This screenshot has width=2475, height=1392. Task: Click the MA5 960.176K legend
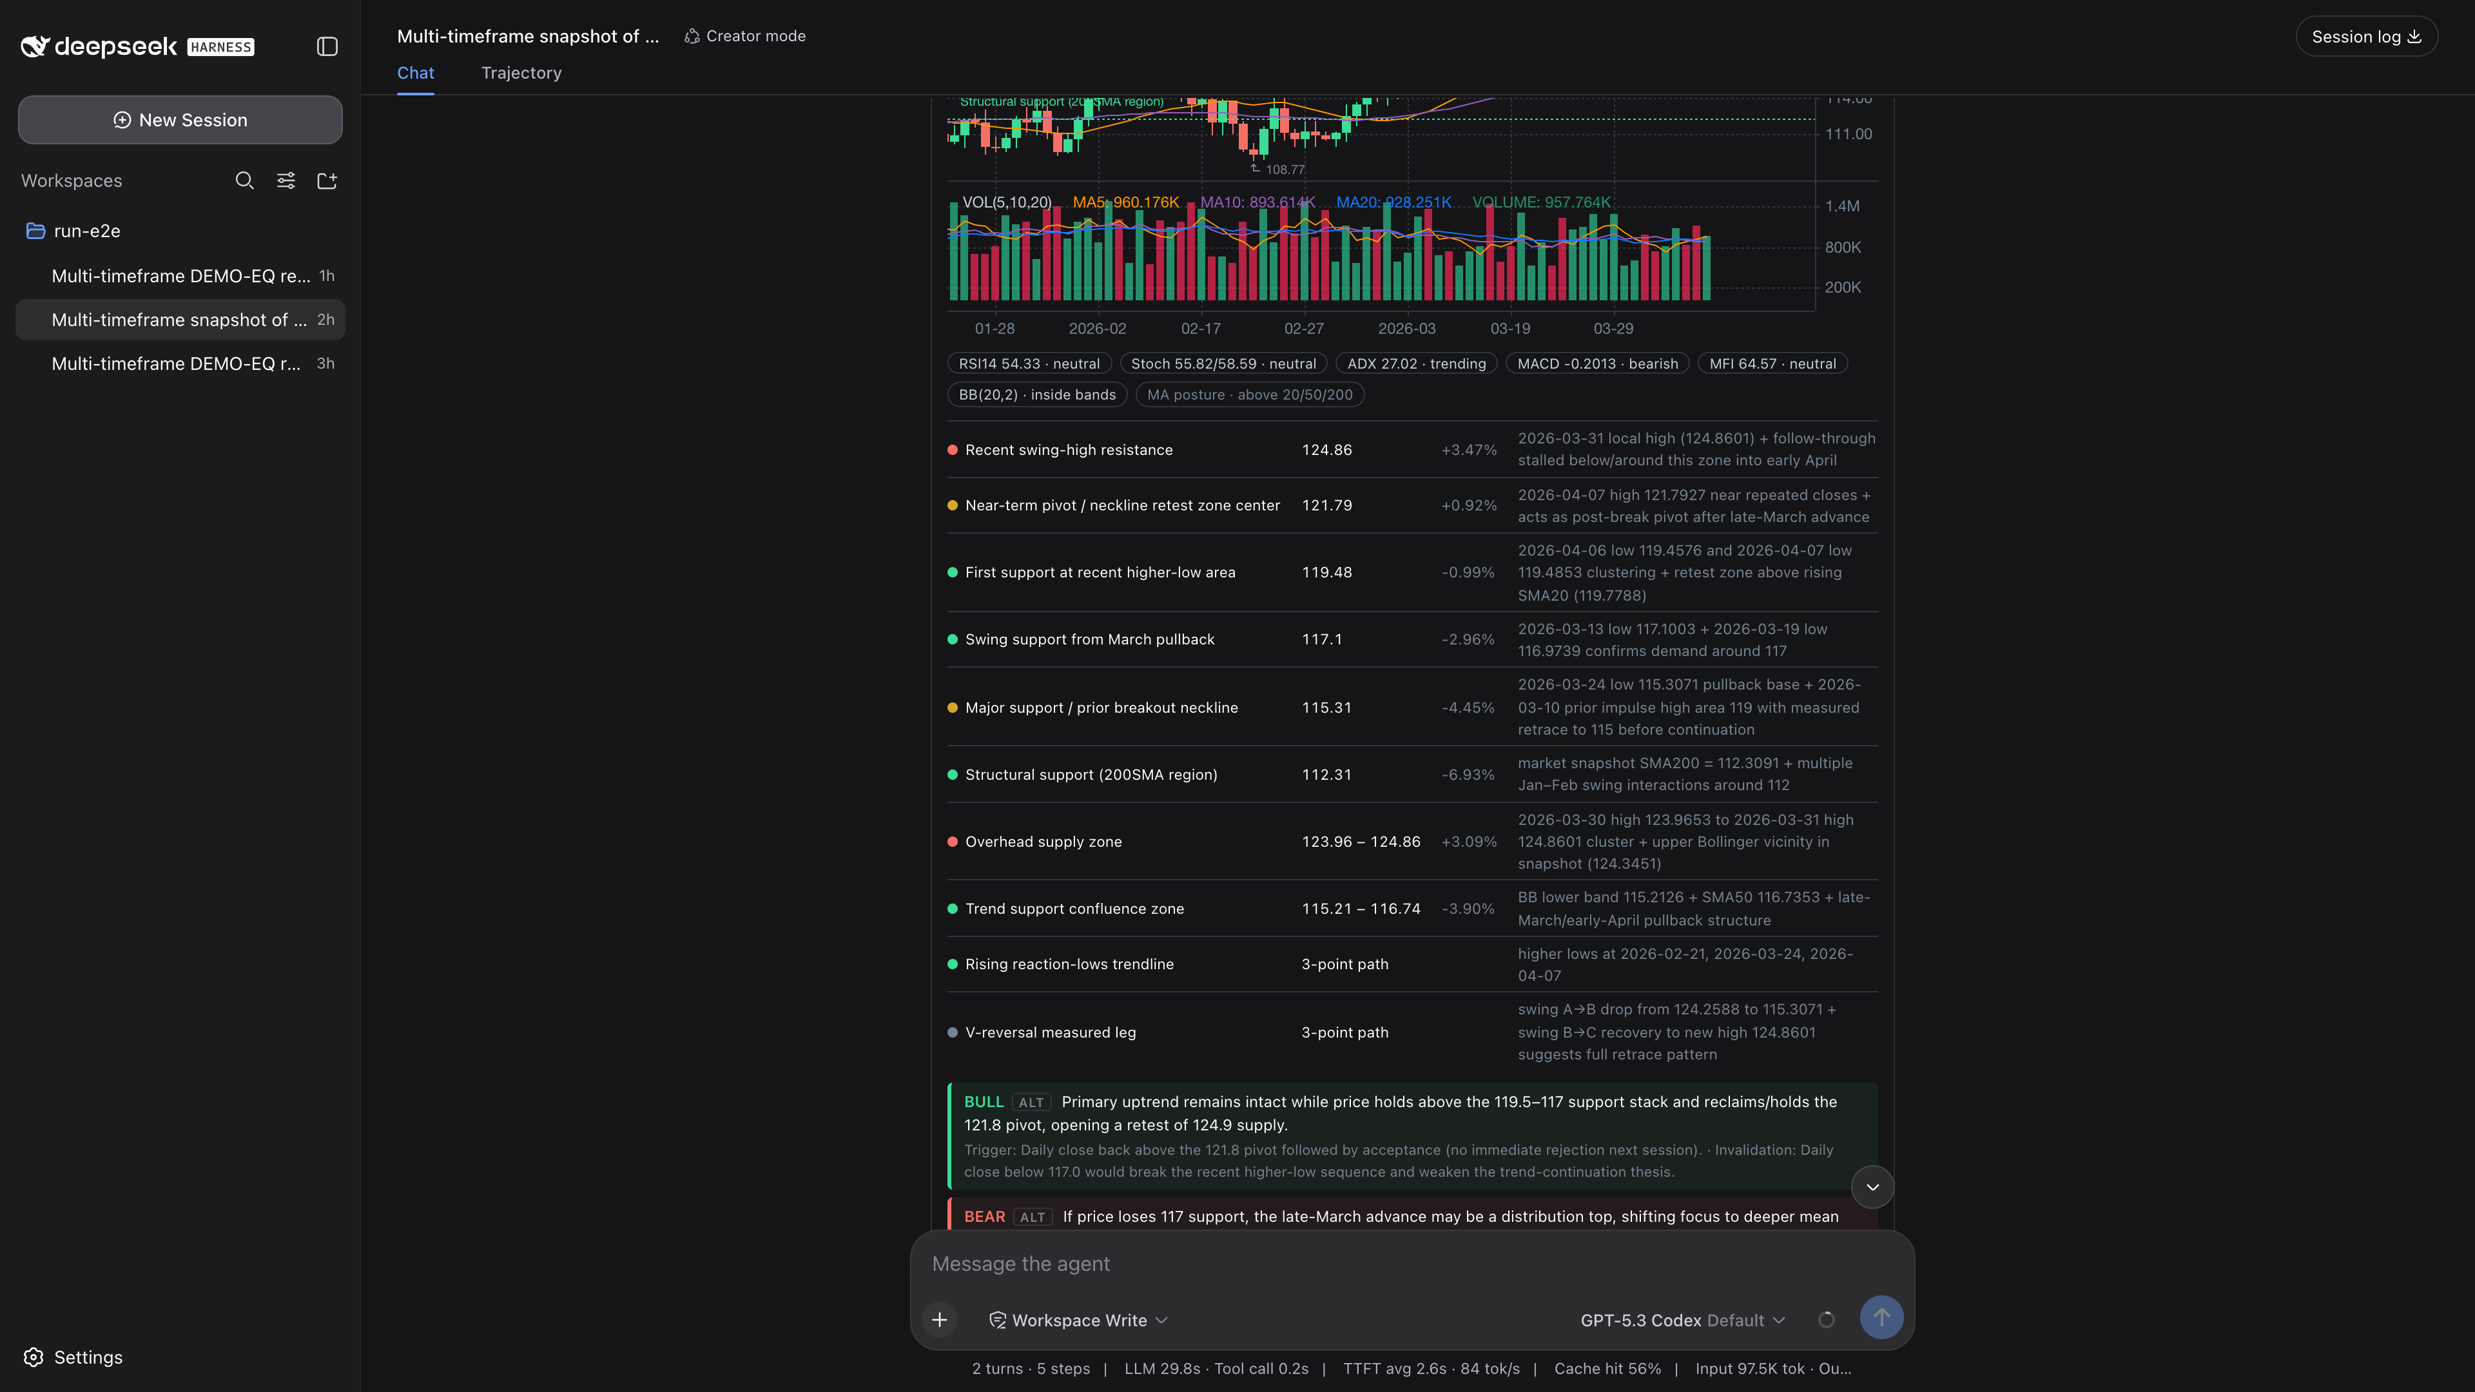1125,202
